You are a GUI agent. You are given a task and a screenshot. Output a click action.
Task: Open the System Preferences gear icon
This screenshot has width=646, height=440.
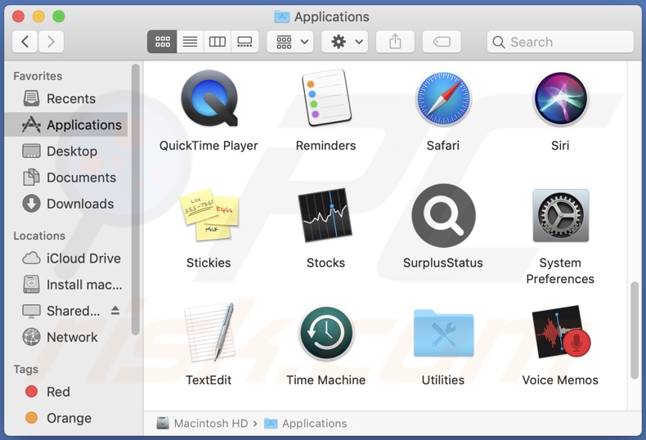560,215
